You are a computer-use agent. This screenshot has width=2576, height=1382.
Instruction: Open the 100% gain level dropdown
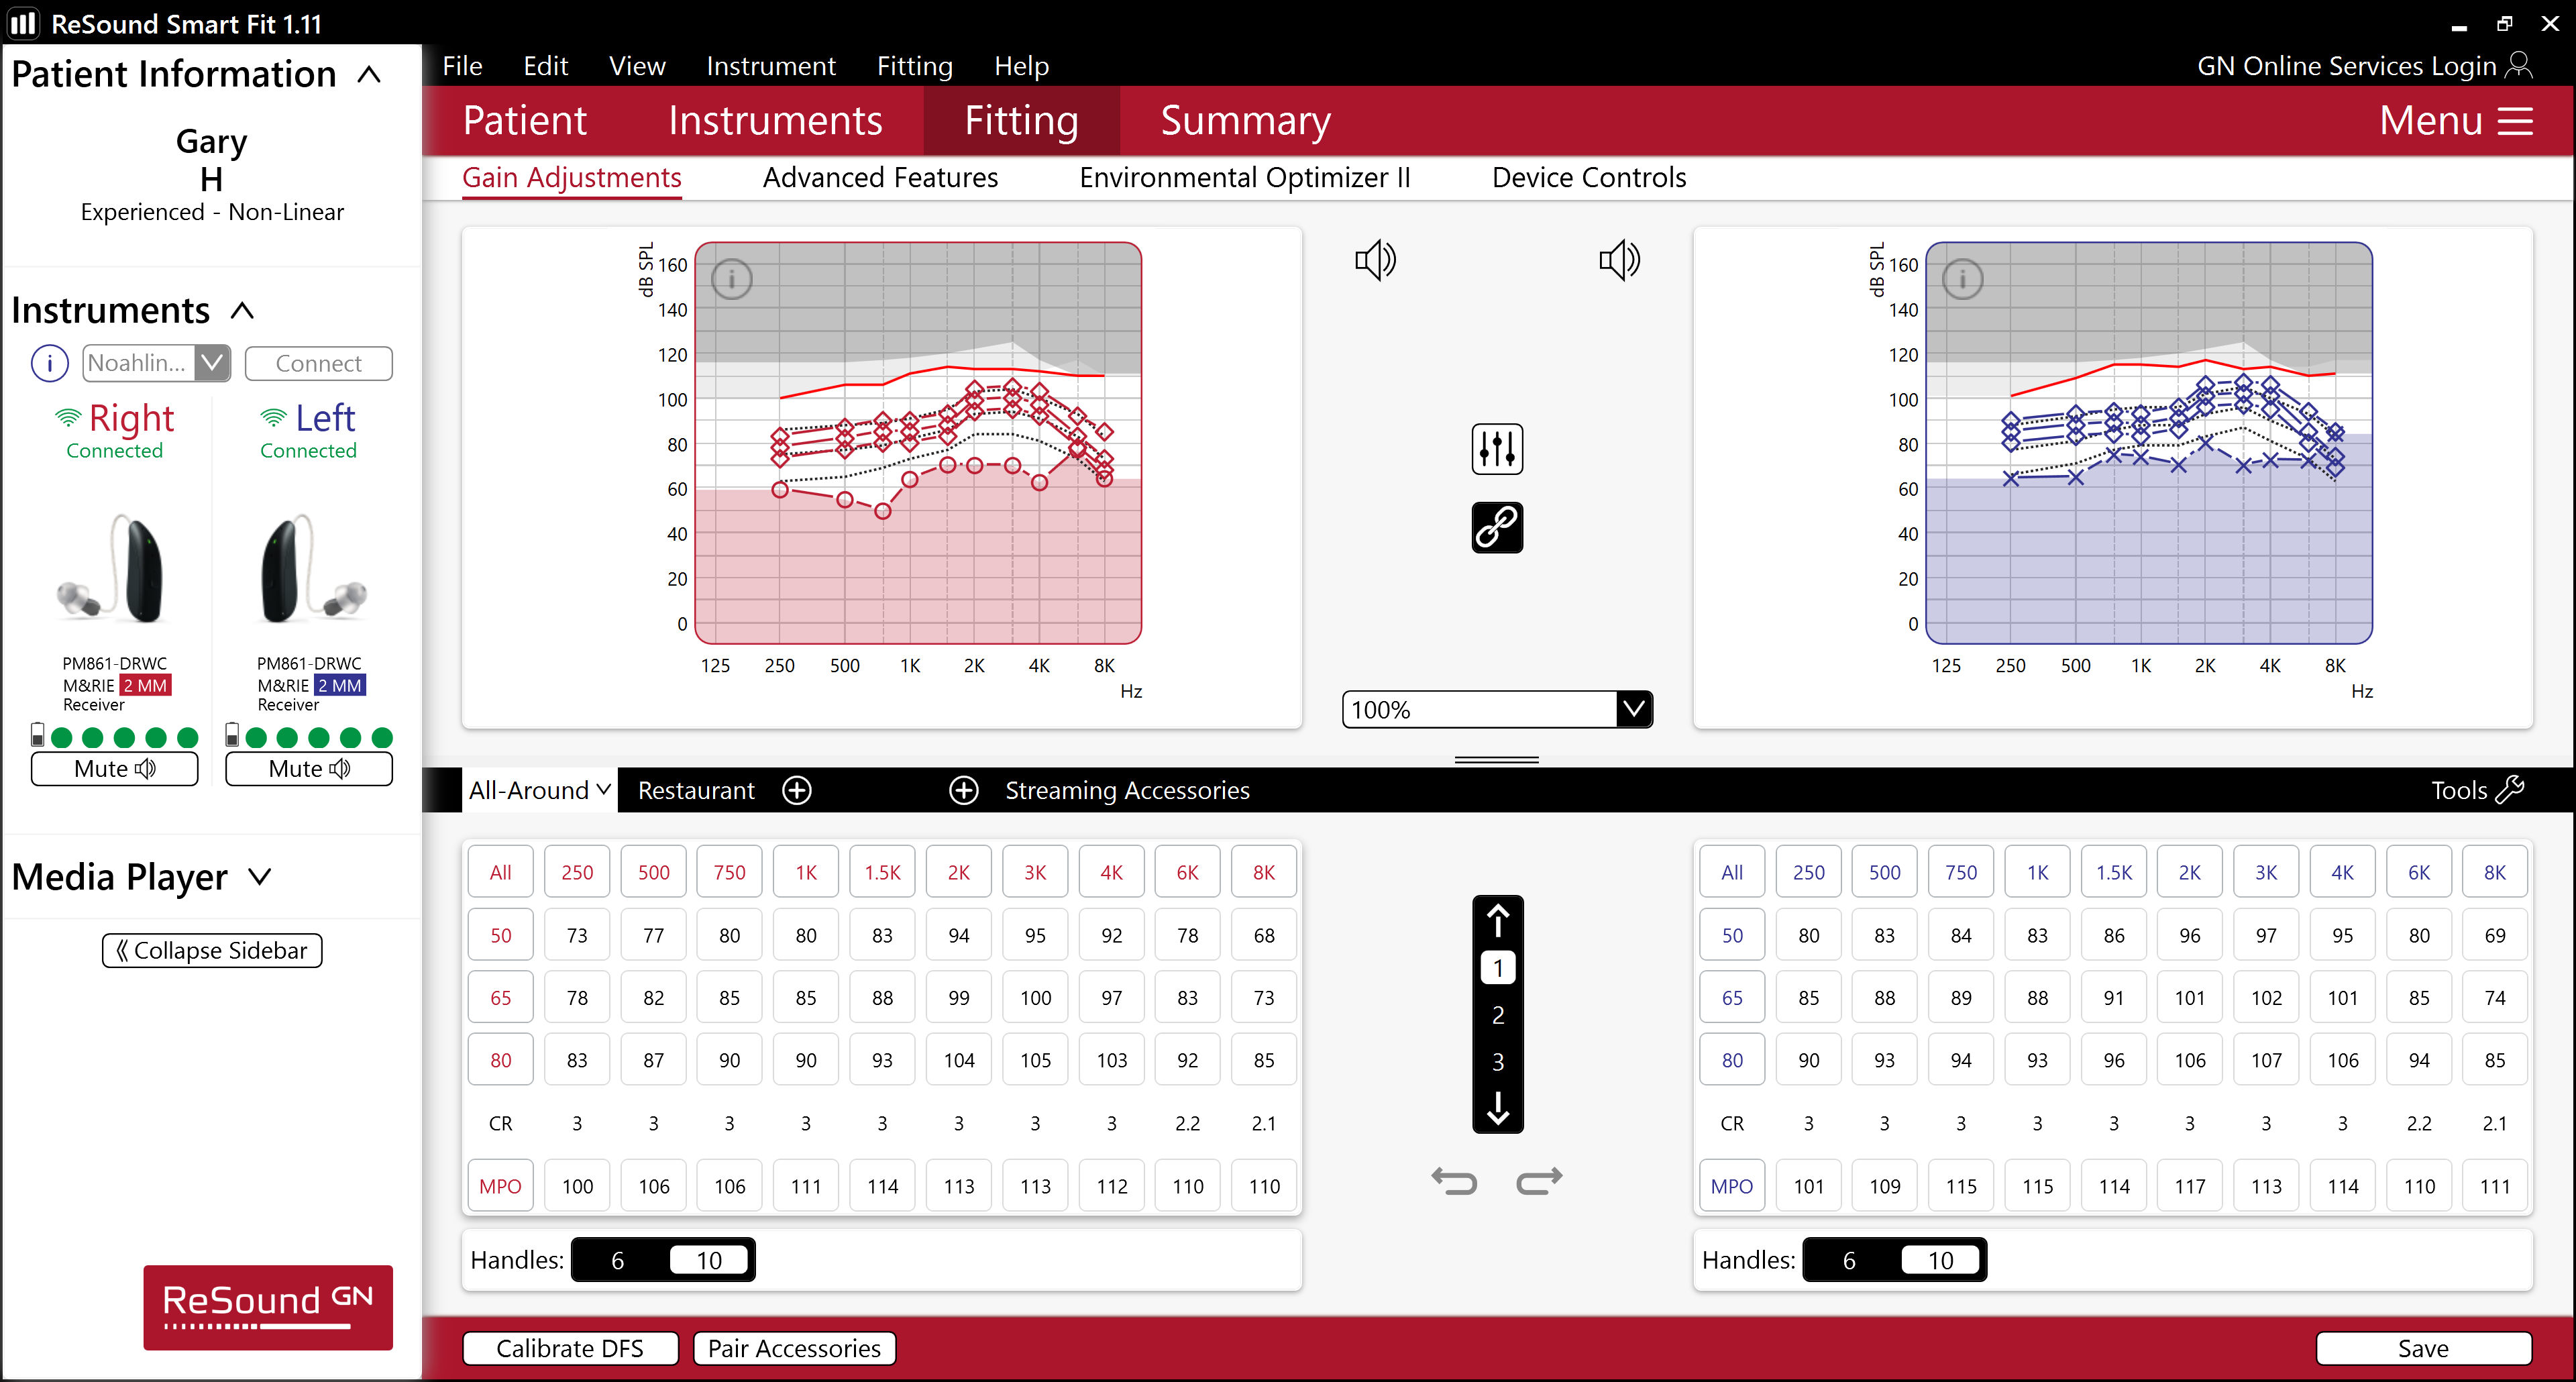tap(1633, 709)
